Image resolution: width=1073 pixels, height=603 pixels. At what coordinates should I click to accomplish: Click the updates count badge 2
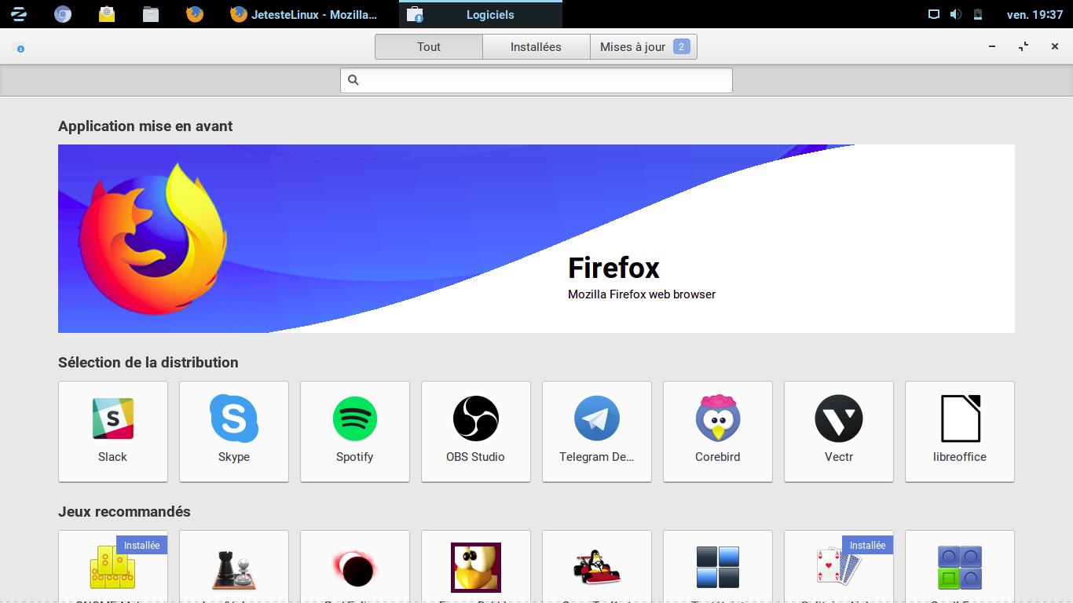tap(681, 47)
